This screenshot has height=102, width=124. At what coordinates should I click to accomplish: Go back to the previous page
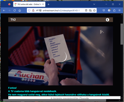[4, 10]
